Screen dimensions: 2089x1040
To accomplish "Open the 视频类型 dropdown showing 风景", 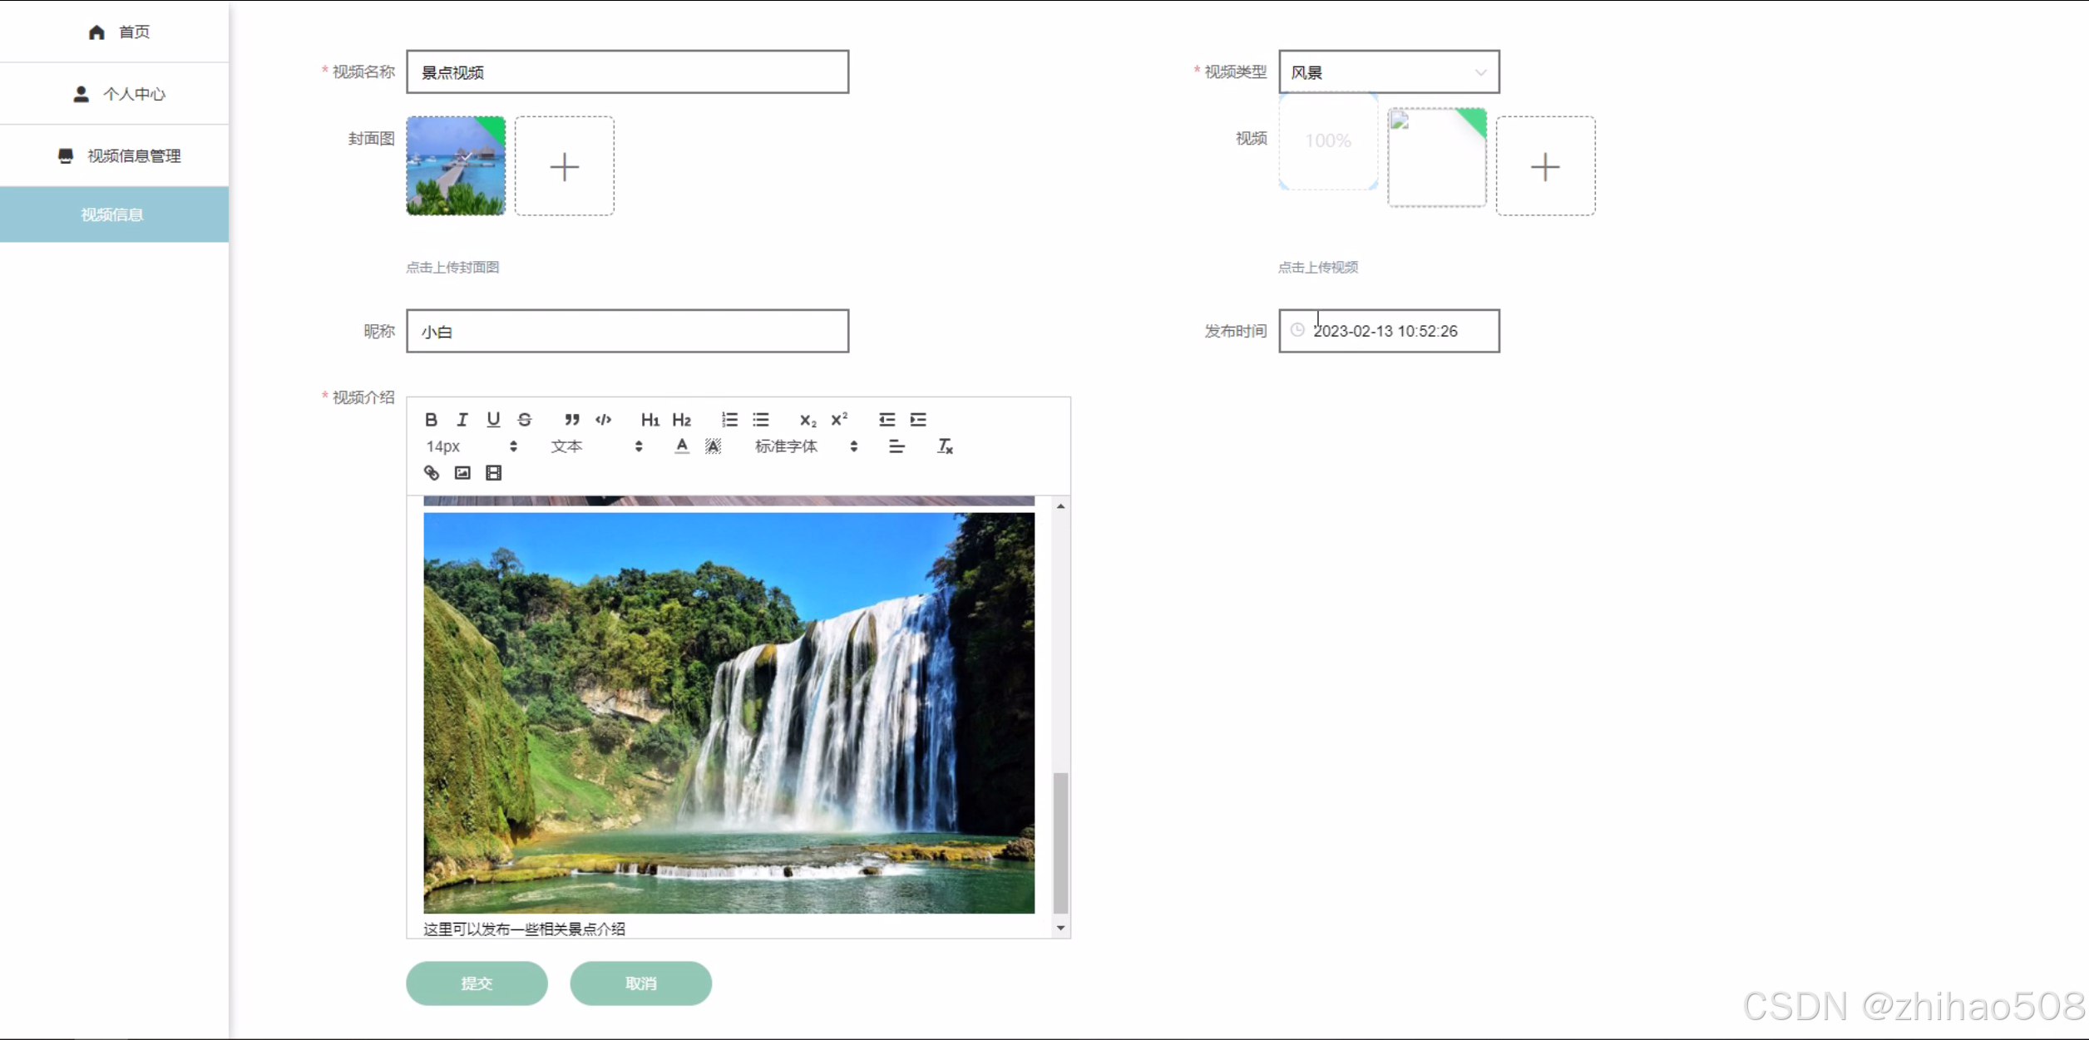I will (1389, 72).
